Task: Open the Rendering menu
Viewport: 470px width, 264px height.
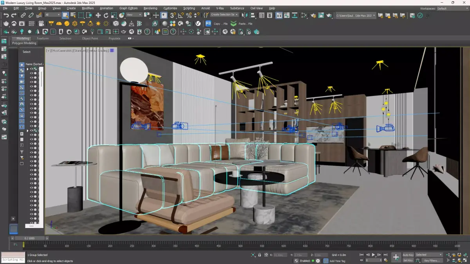Action: tap(150, 8)
